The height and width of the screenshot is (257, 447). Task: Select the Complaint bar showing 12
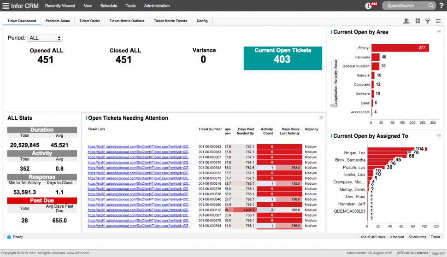(373, 84)
